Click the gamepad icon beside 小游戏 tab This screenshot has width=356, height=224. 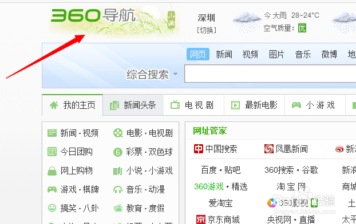(296, 105)
